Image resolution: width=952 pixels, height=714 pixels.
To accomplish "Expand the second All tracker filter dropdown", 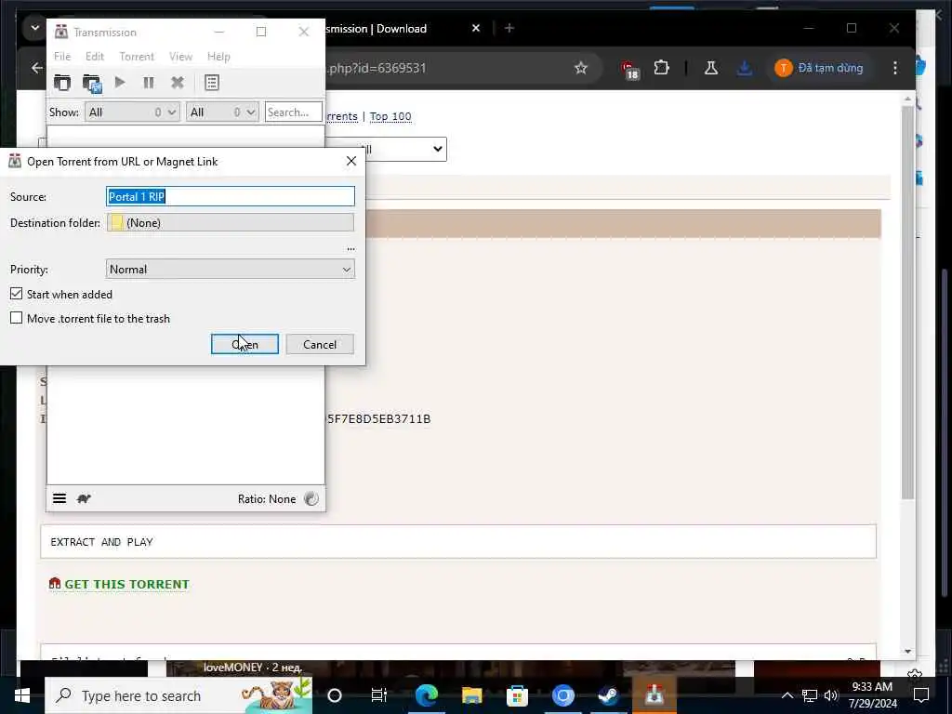I will coord(222,112).
